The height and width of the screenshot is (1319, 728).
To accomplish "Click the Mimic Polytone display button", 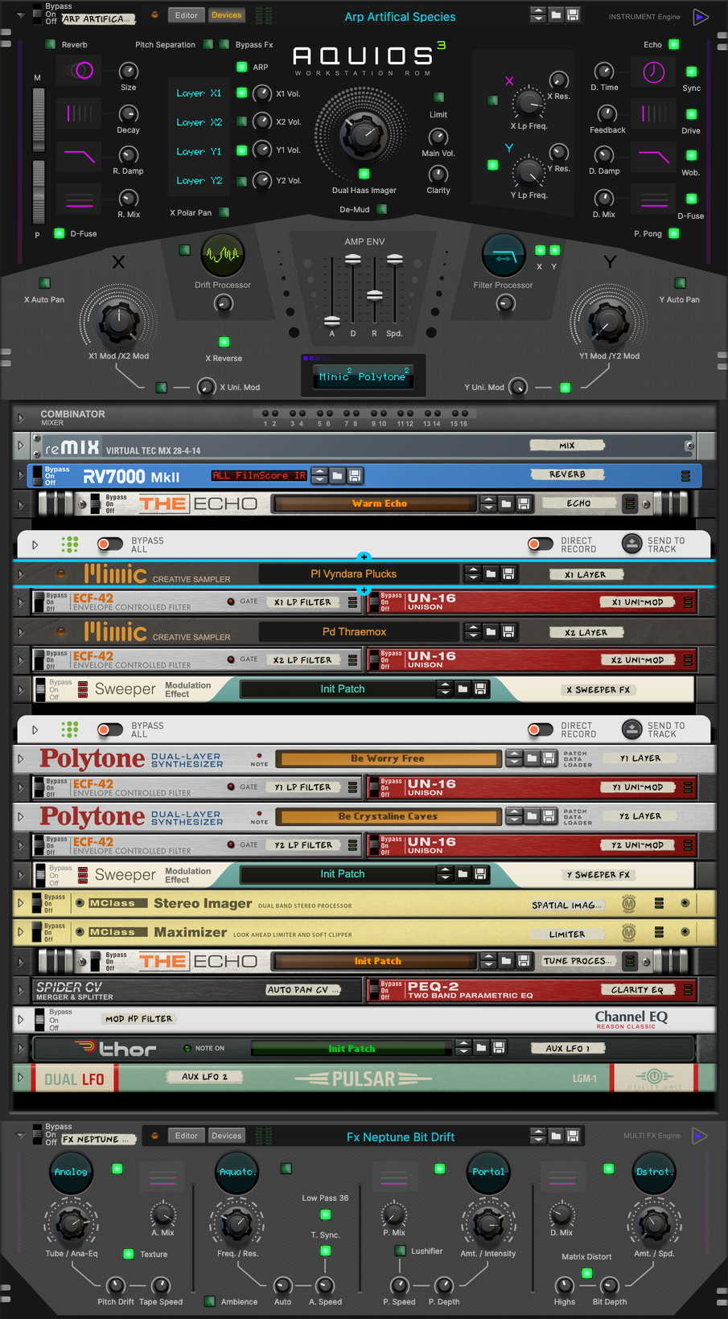I will click(364, 376).
